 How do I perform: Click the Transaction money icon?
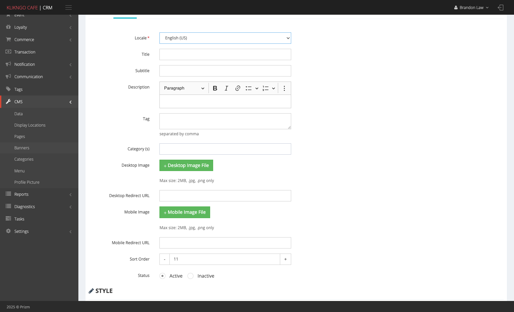[x=8, y=52]
